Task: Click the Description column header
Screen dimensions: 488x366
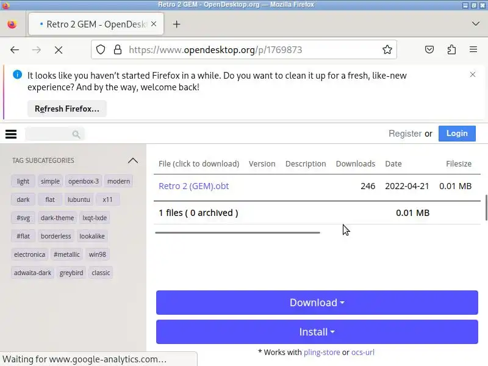Action: tap(306, 163)
